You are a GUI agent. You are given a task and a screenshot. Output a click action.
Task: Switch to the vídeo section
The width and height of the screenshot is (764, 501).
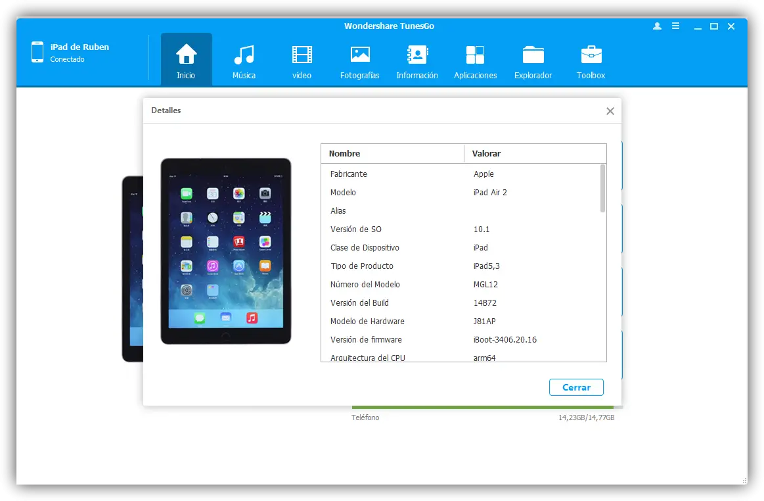(x=302, y=60)
